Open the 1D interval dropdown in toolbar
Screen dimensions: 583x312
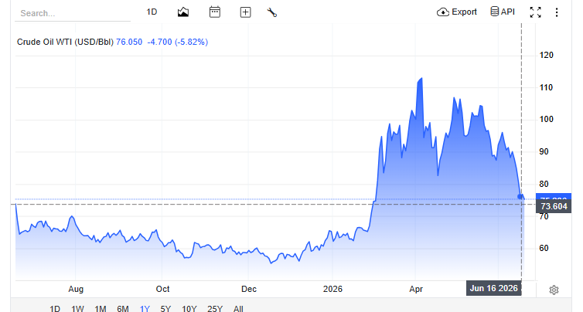pos(152,12)
